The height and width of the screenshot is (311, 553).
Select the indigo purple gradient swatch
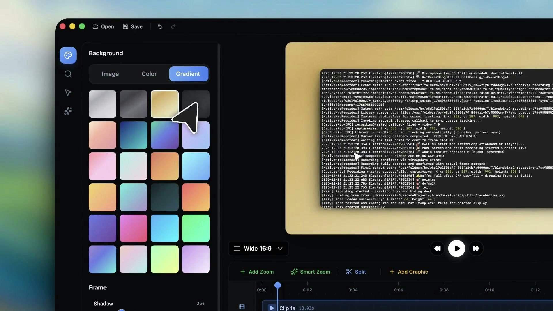[103, 228]
